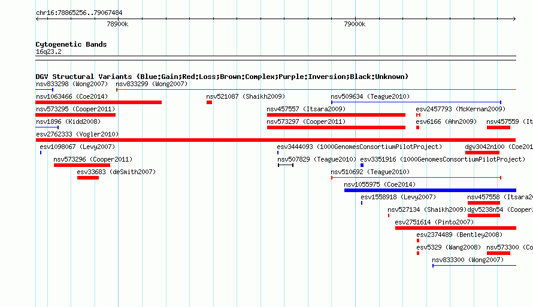
Task: Click the esv5329 (Wang2008) label
Action: (449, 247)
